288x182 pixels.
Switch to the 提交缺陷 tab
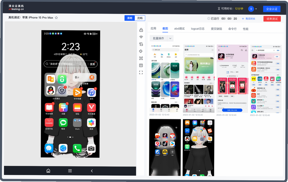click(x=216, y=29)
